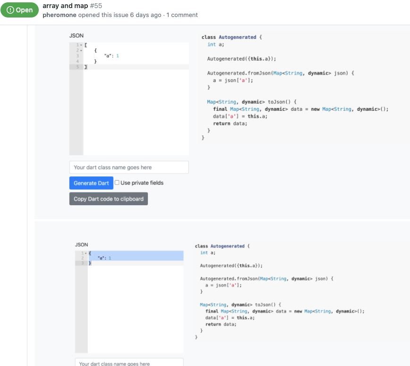Click the highlighted "a": 1 line in lower JSON editor

coord(104,258)
